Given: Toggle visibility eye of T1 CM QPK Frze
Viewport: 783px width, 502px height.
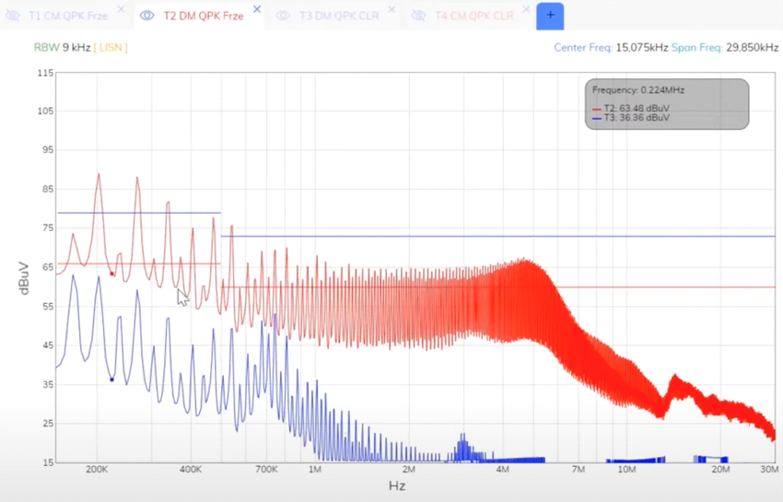Looking at the screenshot, I should [x=13, y=16].
